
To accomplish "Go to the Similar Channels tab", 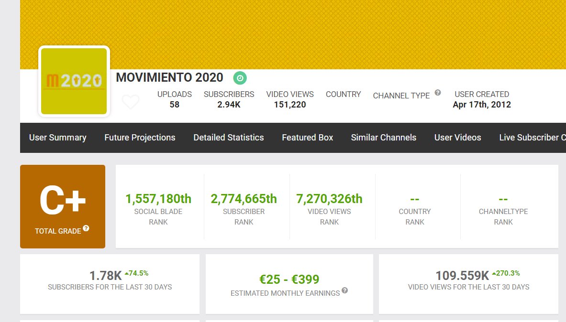I will [384, 138].
